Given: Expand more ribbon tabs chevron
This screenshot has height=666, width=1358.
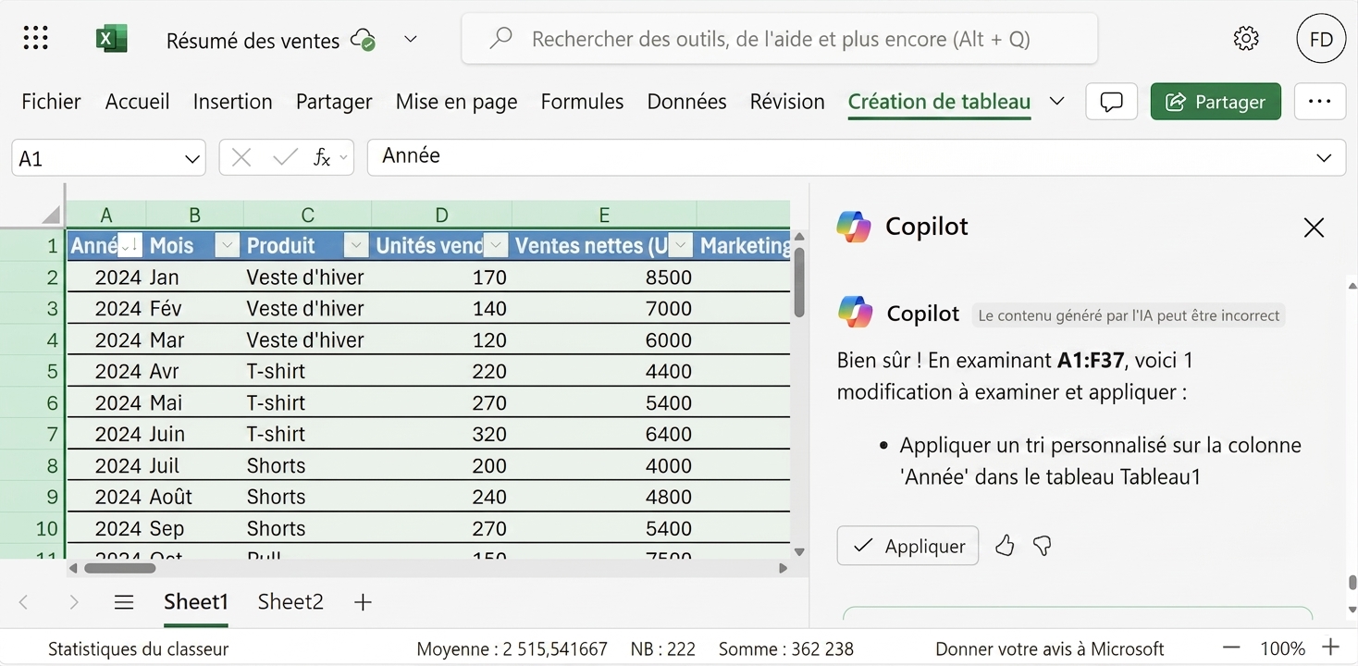Looking at the screenshot, I should click(1056, 101).
